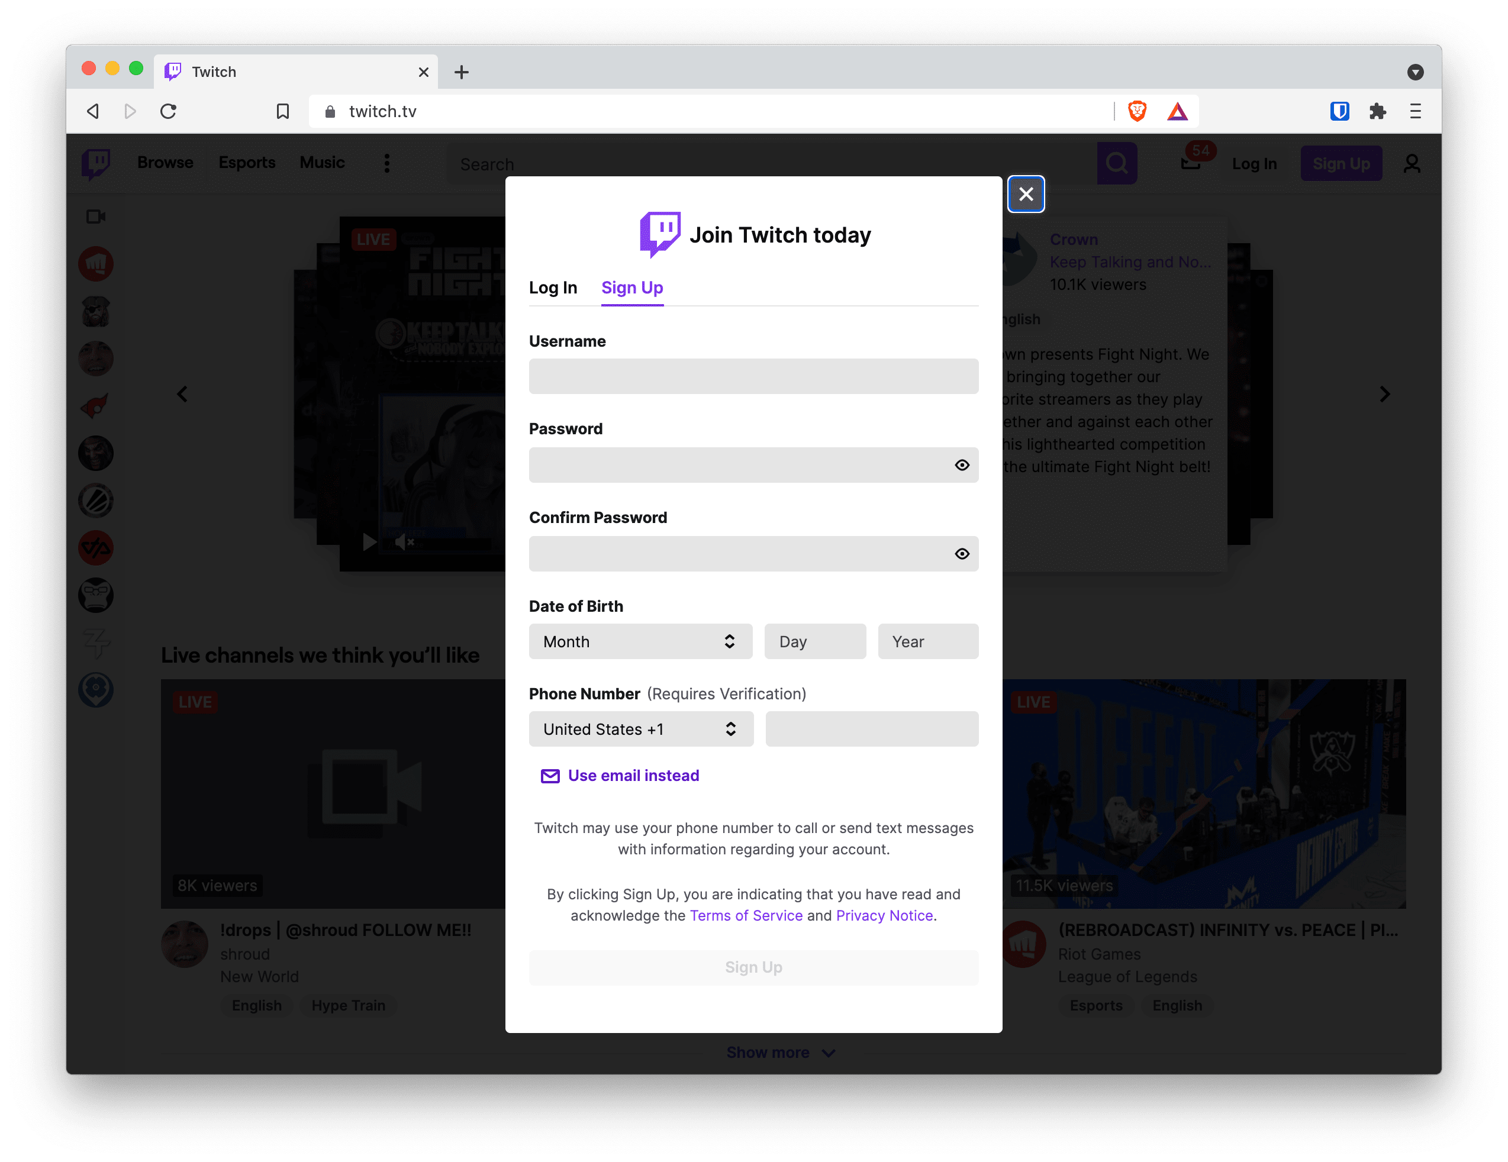Click the Esports tag under Riot Games

coord(1096,1005)
